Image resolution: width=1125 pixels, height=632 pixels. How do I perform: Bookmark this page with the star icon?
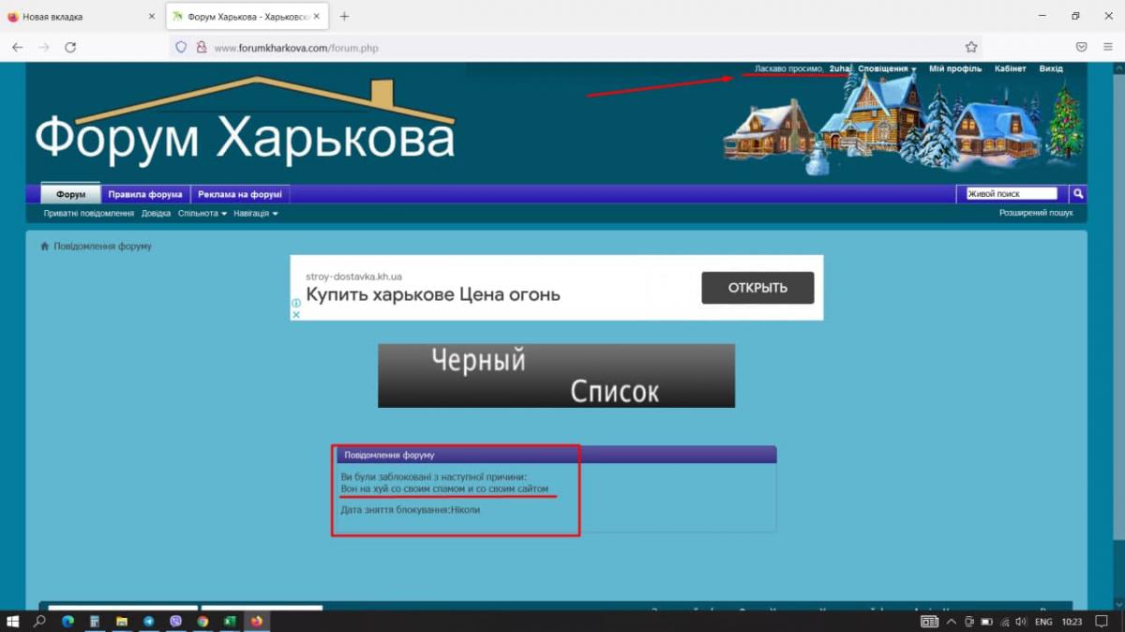click(x=971, y=47)
